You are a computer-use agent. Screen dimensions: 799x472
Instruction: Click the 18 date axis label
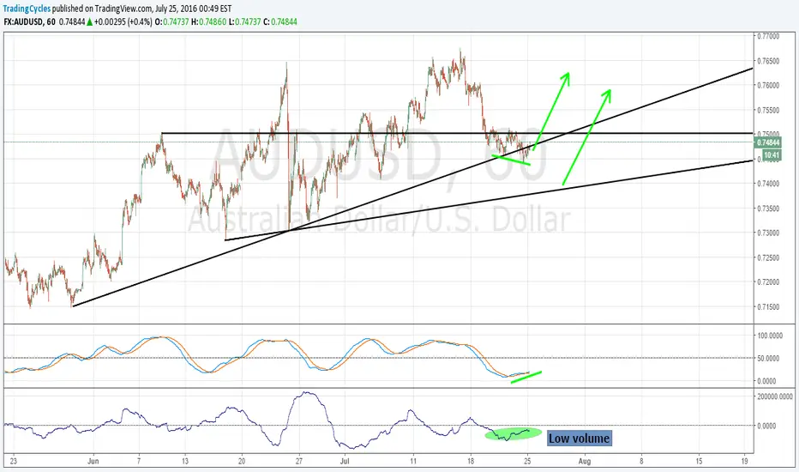click(471, 462)
